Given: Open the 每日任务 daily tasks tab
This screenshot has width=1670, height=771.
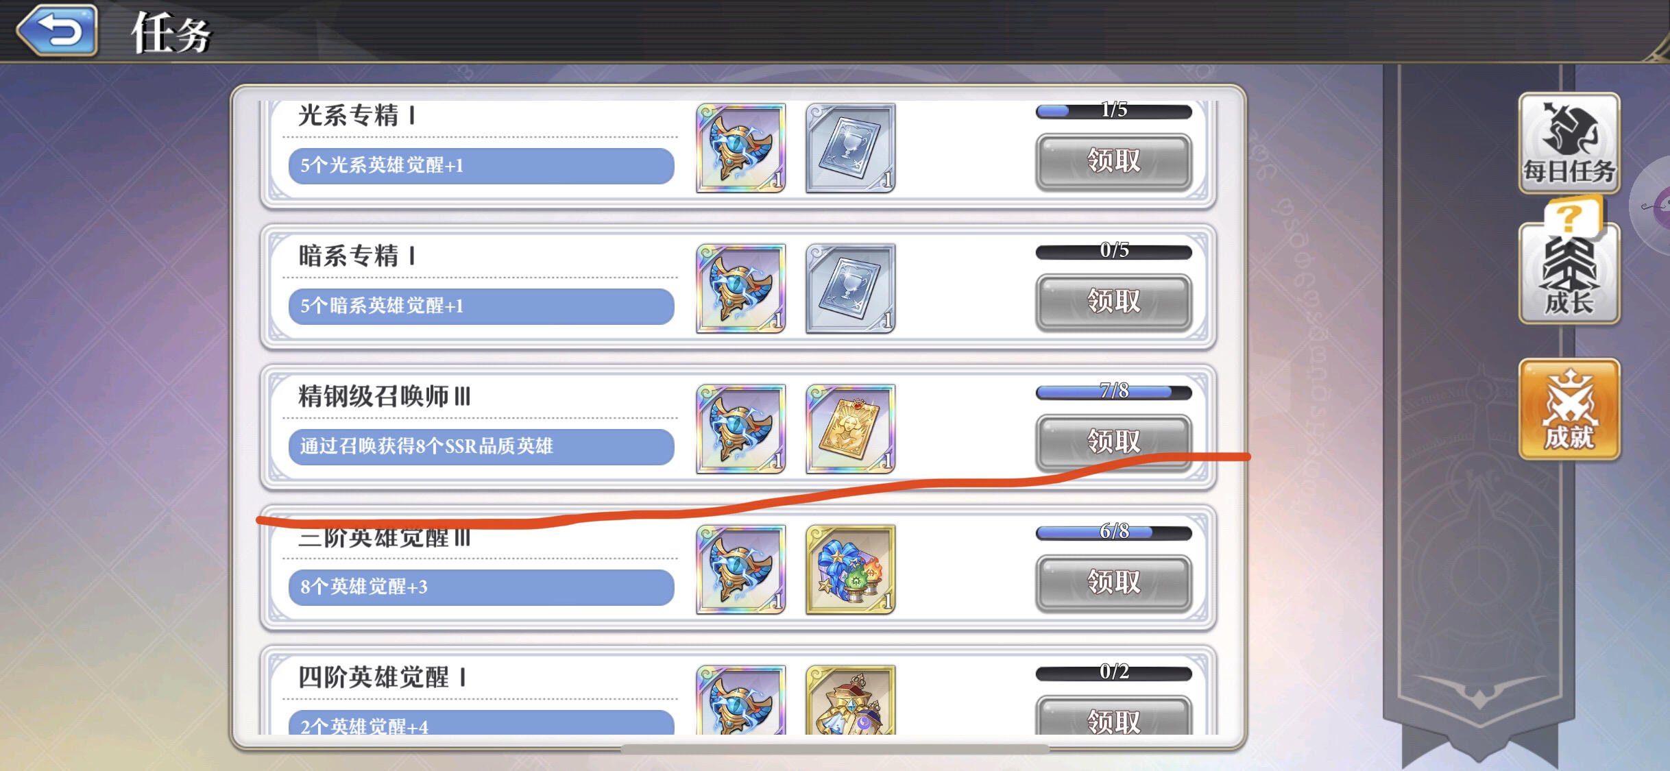Looking at the screenshot, I should pyautogui.click(x=1569, y=143).
